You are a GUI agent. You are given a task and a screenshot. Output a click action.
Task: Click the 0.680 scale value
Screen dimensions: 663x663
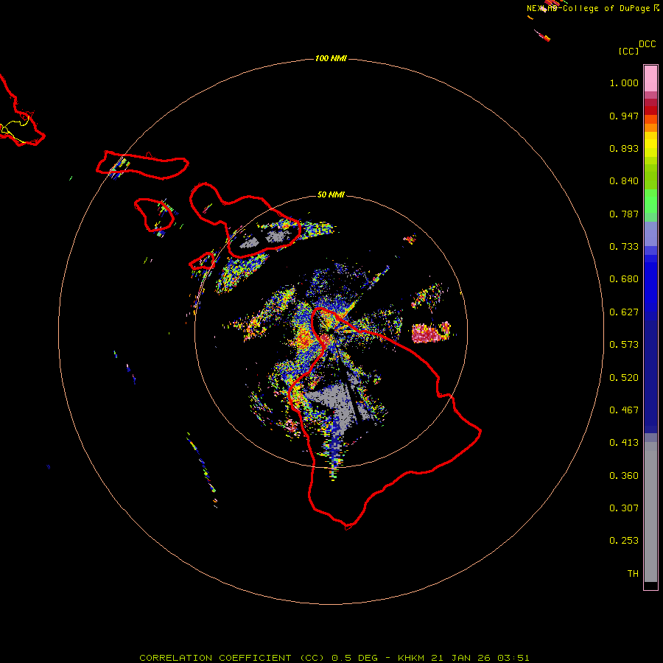tap(624, 279)
